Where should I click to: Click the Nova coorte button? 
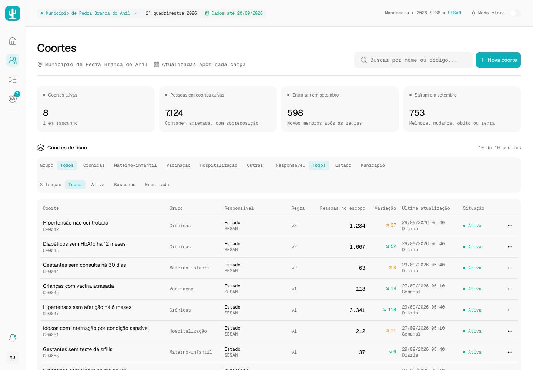coord(498,60)
